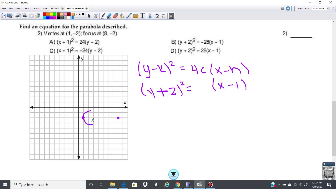Pick the yellow color swatch
The image size is (336, 189).
51,14
